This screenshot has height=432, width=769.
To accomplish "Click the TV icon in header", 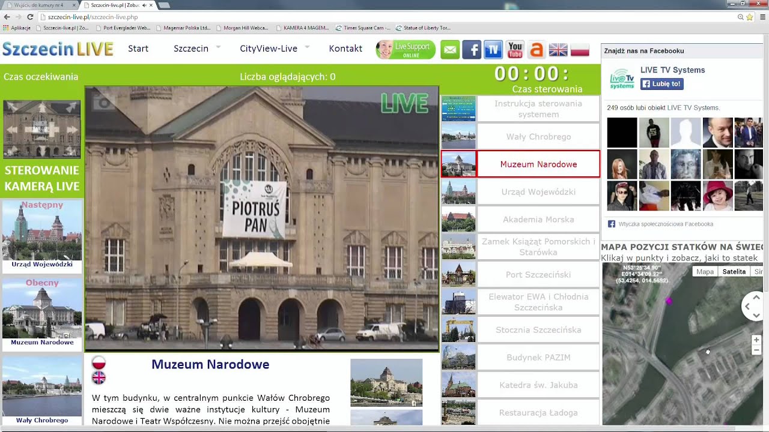I will (493, 50).
